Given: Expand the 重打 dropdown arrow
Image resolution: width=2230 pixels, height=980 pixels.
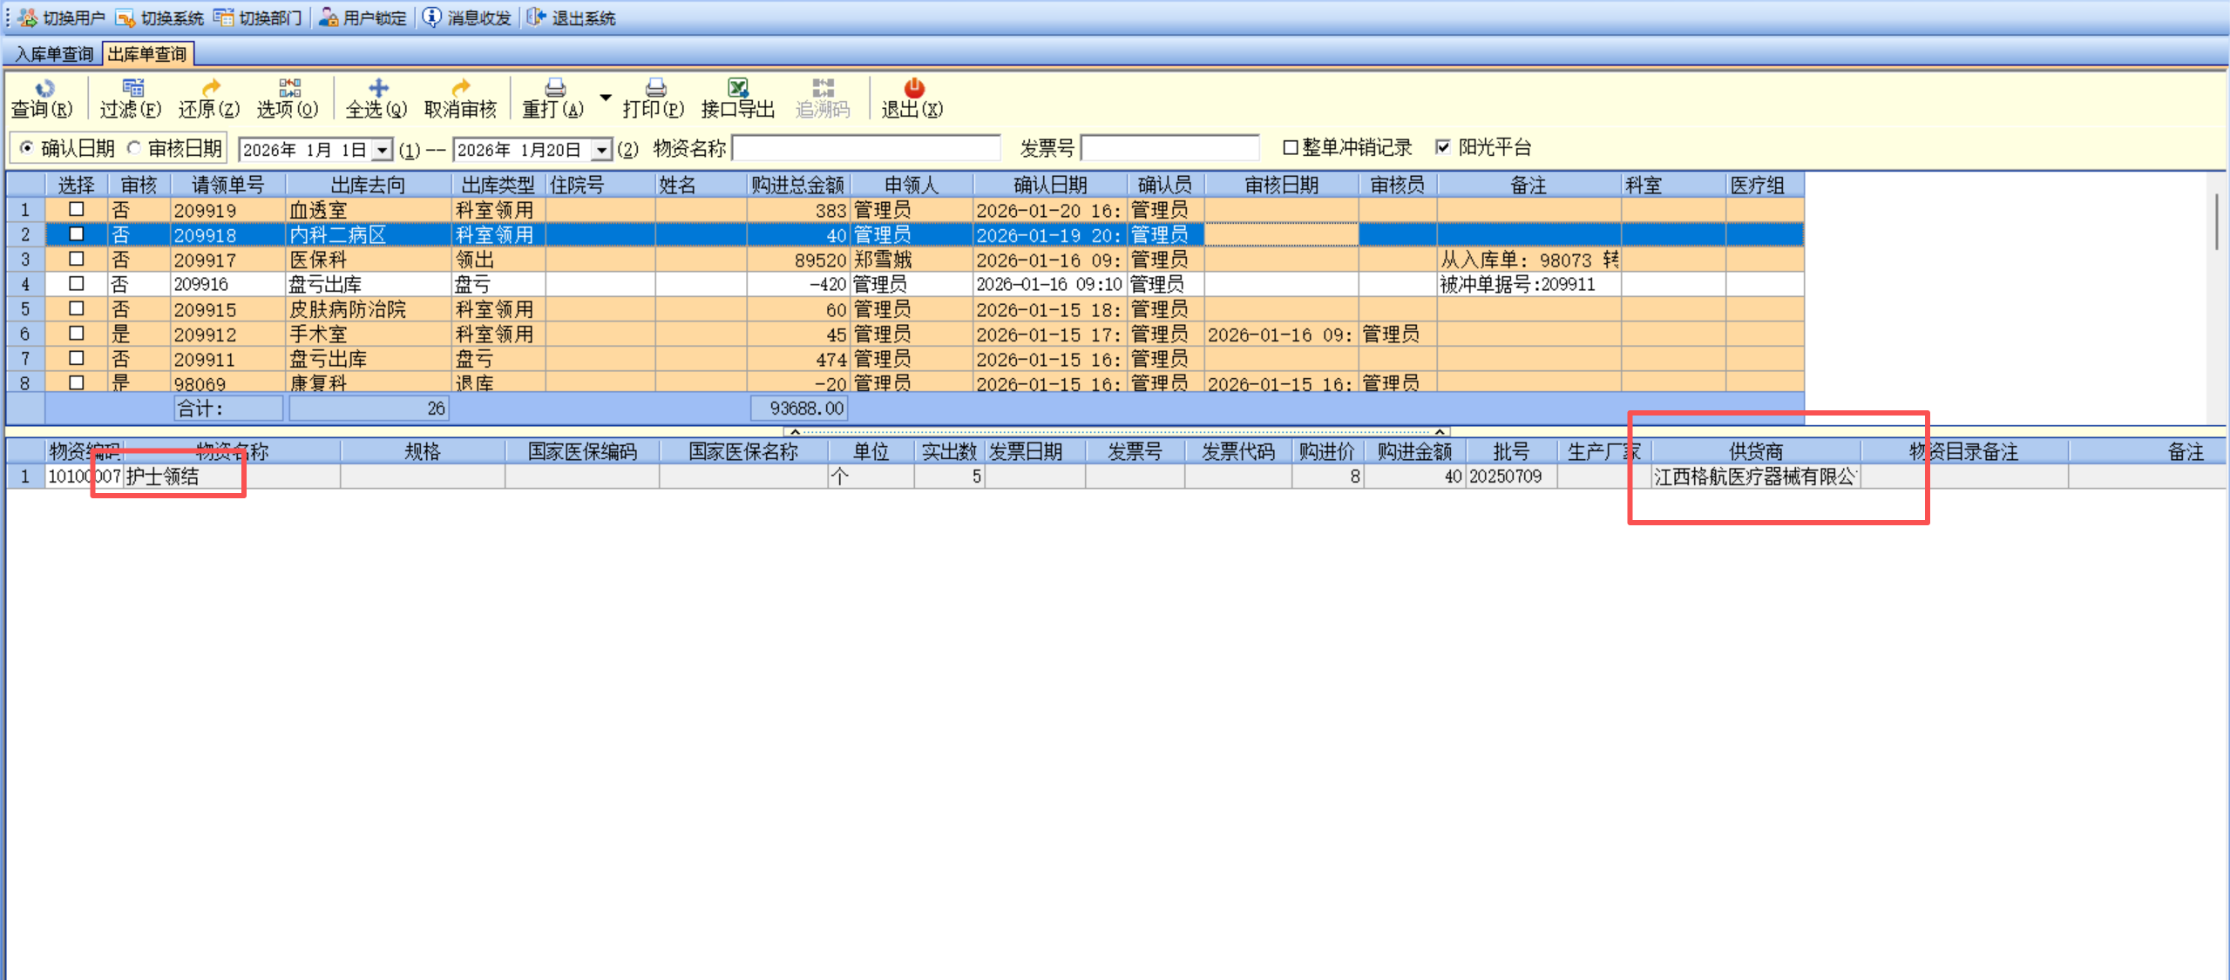Looking at the screenshot, I should point(606,98).
